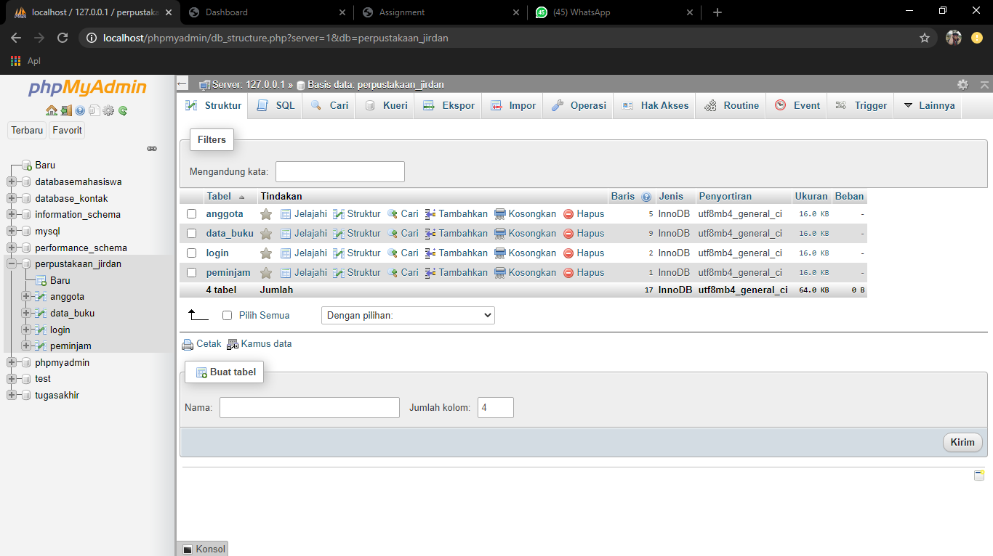Check the checkbox beside data_buku table

point(192,233)
